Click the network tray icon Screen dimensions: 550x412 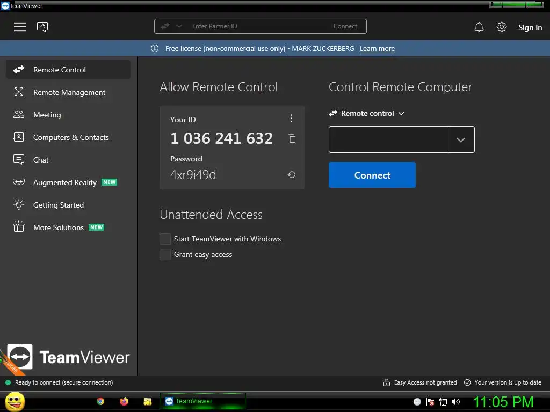tap(443, 402)
